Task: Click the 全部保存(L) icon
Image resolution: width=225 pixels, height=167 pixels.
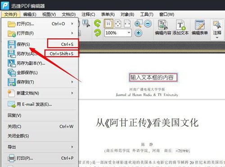Action: tap(12, 72)
